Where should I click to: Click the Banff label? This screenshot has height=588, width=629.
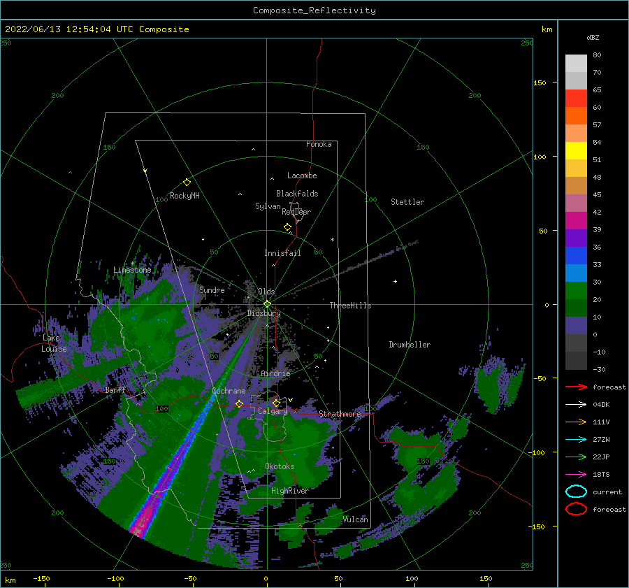coord(115,389)
